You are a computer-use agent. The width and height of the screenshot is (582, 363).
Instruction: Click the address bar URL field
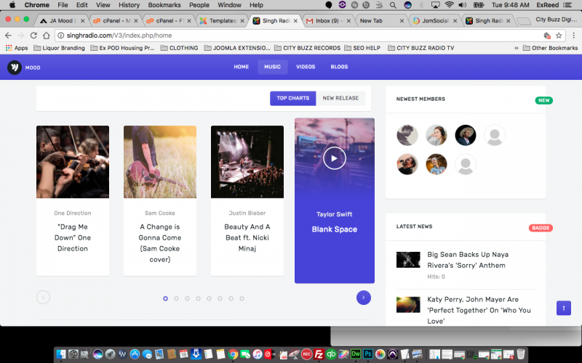coord(297,36)
